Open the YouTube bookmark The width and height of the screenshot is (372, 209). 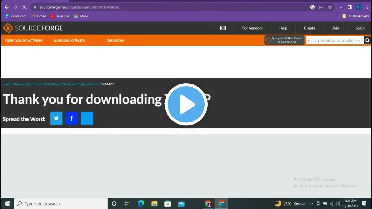pos(60,16)
